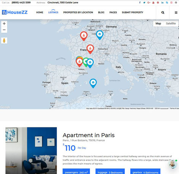Screen dimensions: 179x174
Task: Open Apartment in Paris listing title
Action: 89,135
